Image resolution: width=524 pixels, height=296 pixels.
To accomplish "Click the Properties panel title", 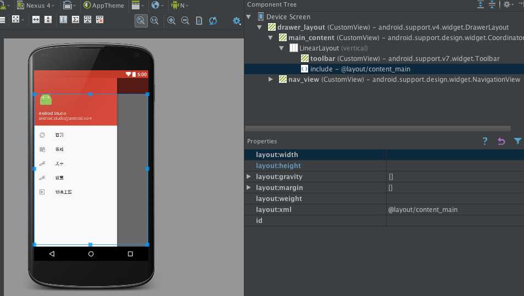I will tap(262, 141).
